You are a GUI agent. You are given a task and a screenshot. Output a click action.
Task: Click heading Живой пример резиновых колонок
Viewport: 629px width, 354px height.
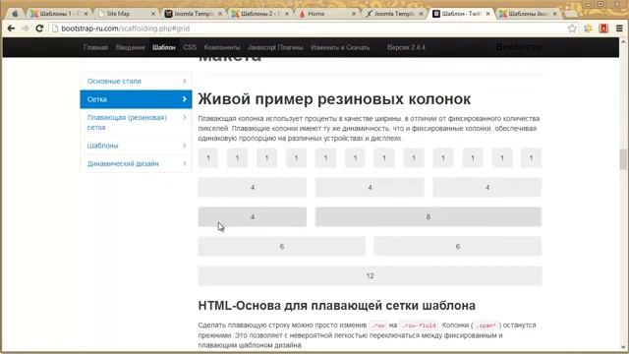click(334, 99)
